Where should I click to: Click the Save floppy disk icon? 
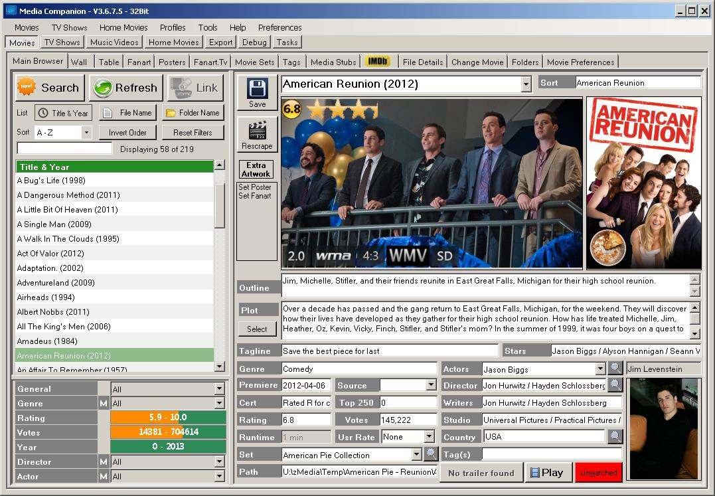point(257,87)
